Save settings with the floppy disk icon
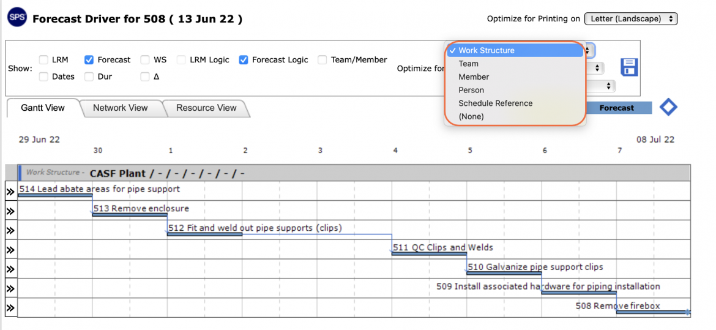 coord(628,67)
